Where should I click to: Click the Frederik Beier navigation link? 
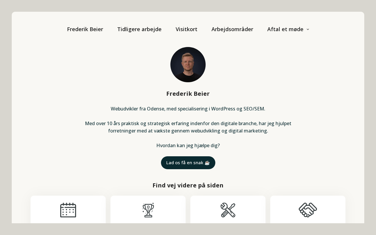pyautogui.click(x=85, y=29)
